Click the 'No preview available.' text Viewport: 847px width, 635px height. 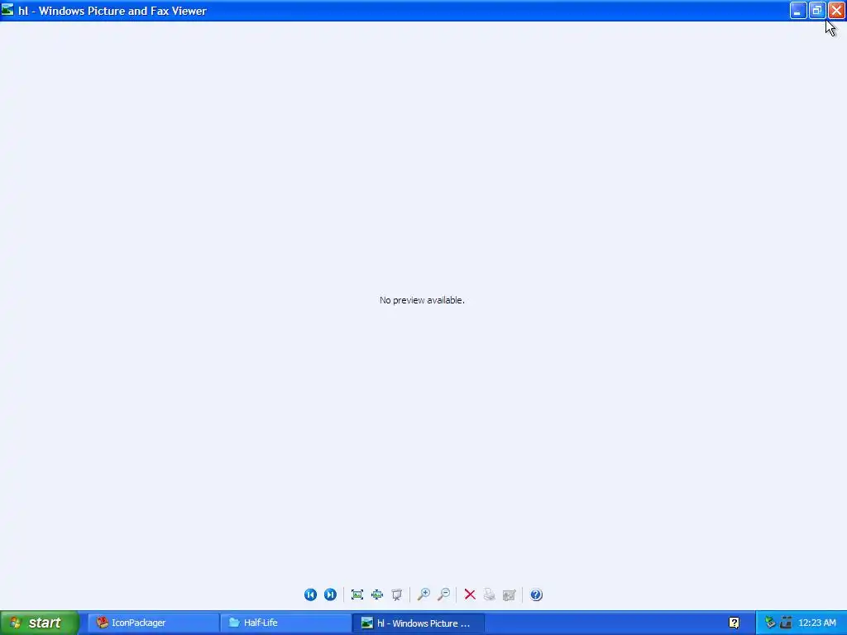coord(422,300)
